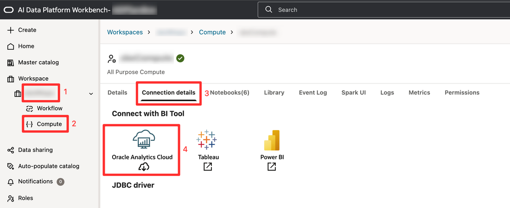This screenshot has height=208, width=510.
Task: Collapse the workspace tree chevron
Action: click(x=91, y=94)
